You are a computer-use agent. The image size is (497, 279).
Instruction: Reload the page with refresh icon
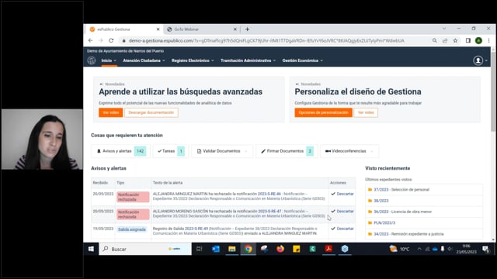111,40
